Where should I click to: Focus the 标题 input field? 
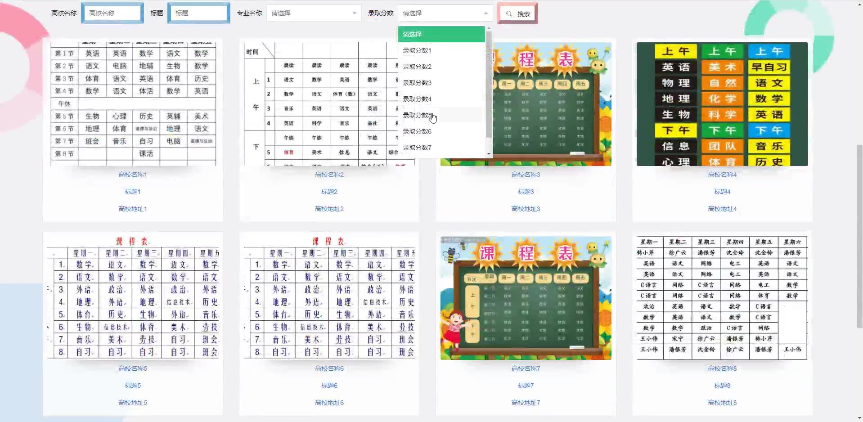[199, 13]
